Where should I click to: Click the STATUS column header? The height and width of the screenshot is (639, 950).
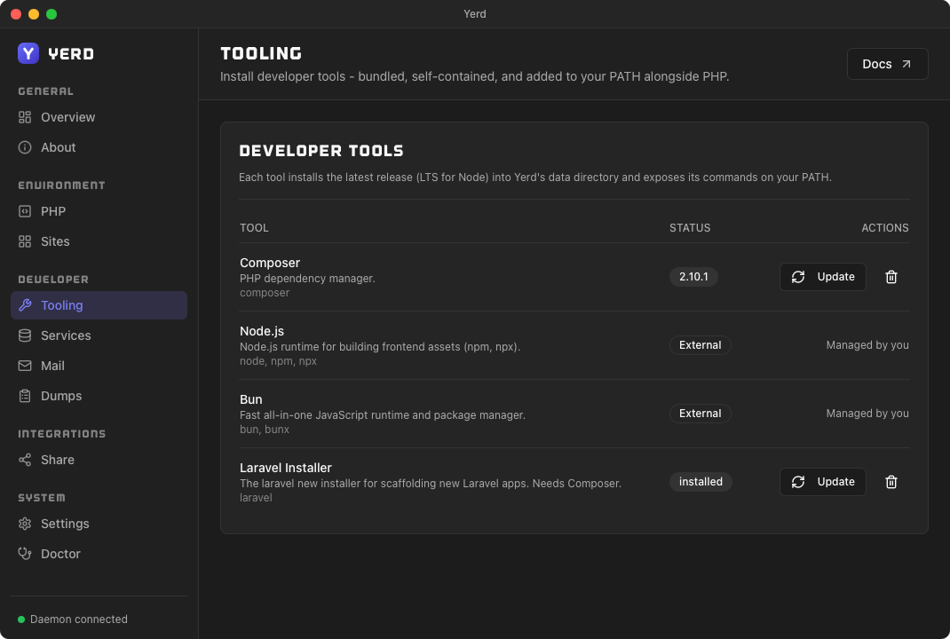click(x=690, y=228)
